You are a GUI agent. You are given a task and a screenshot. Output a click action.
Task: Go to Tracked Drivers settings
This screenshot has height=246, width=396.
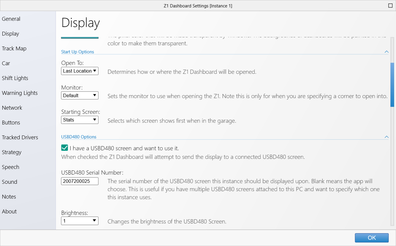pos(20,138)
